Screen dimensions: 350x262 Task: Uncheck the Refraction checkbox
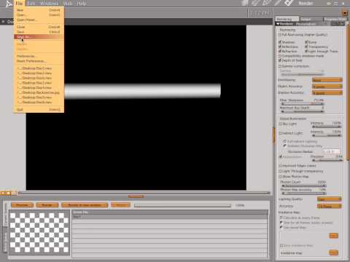click(x=280, y=51)
